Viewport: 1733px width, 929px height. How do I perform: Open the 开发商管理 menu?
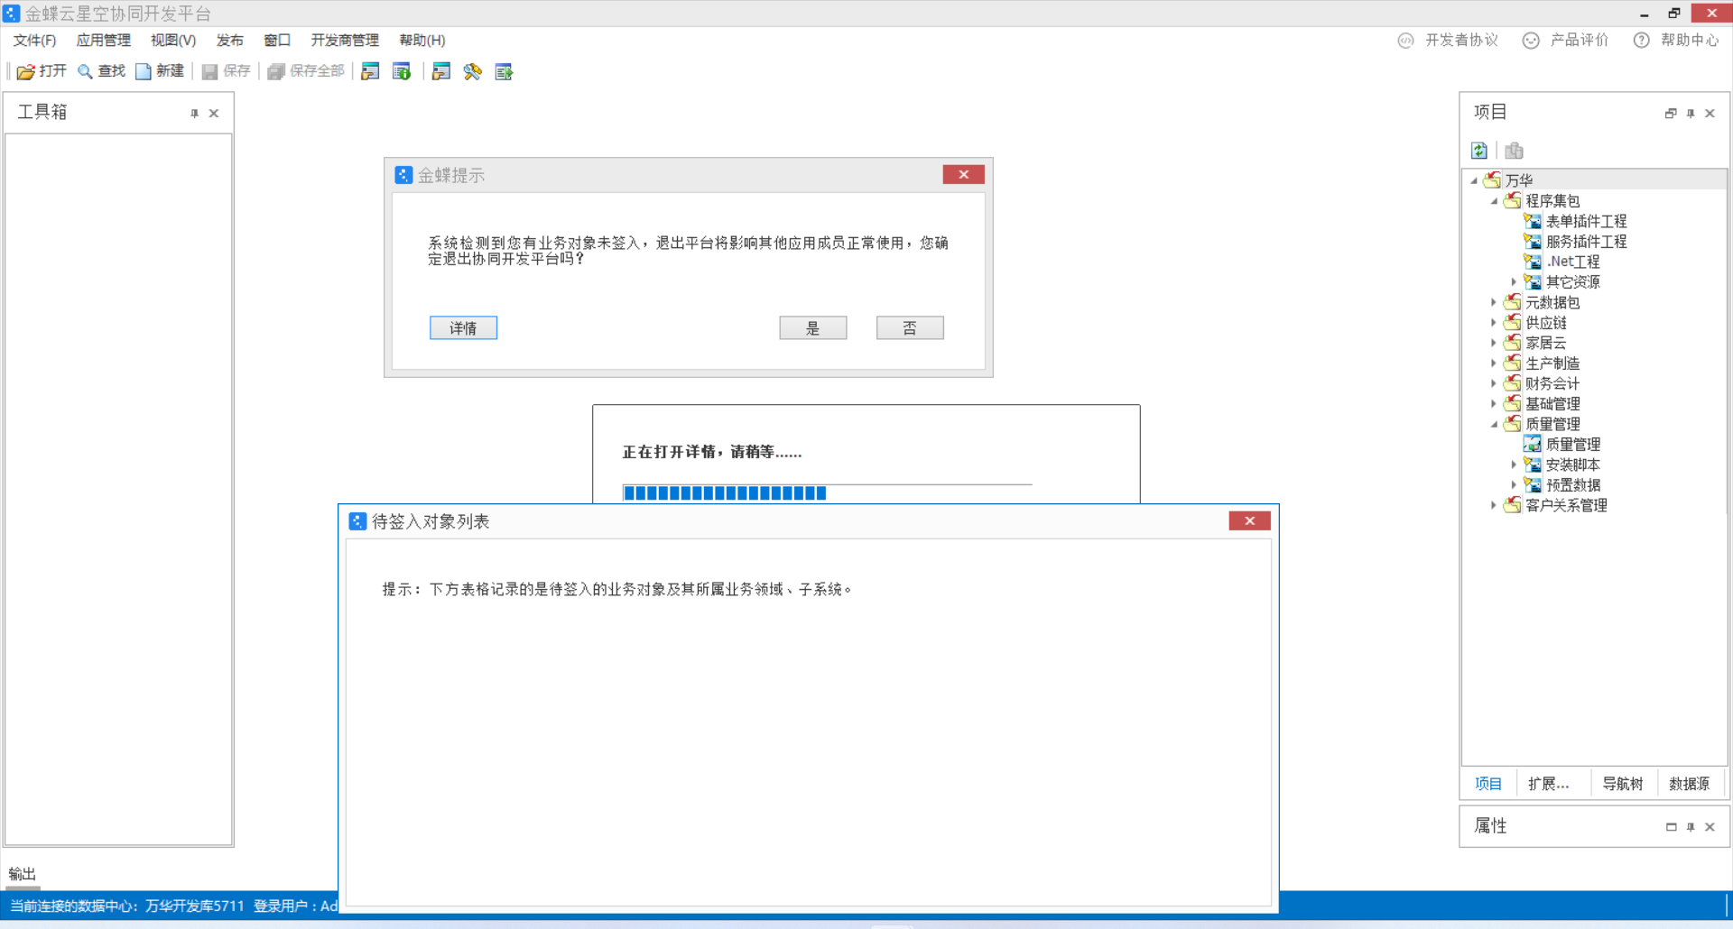point(345,41)
